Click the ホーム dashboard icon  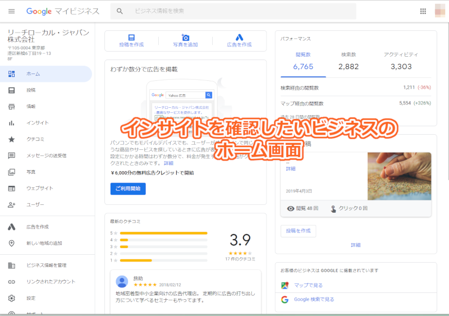11,74
